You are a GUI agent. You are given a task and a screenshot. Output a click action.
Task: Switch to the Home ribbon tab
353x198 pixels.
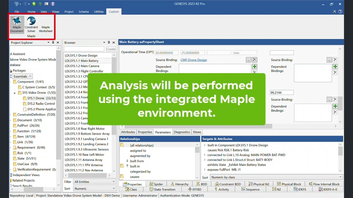coord(31,12)
